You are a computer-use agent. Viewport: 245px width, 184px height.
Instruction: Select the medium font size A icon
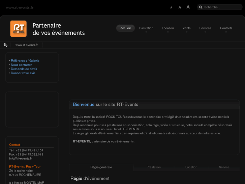(x=180, y=7)
